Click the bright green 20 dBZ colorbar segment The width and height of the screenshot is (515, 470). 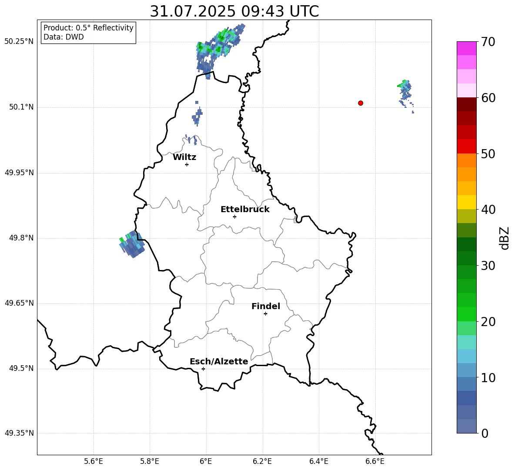coord(467,314)
